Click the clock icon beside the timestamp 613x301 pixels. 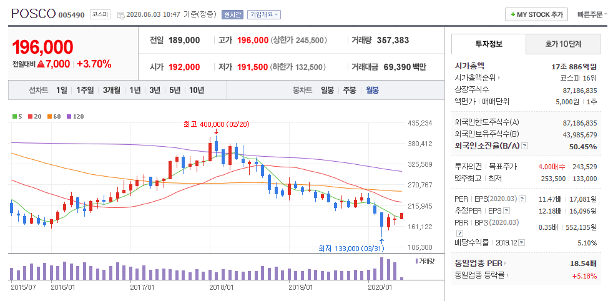click(121, 15)
